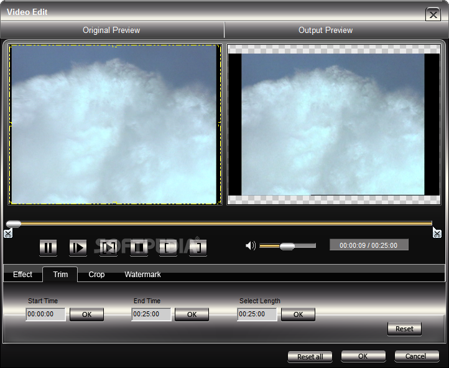The height and width of the screenshot is (368, 449).
Task: Cancel the video edit dialog
Action: coord(417,356)
